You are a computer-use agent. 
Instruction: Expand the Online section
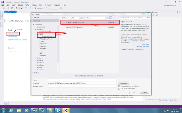pyautogui.click(x=33, y=73)
